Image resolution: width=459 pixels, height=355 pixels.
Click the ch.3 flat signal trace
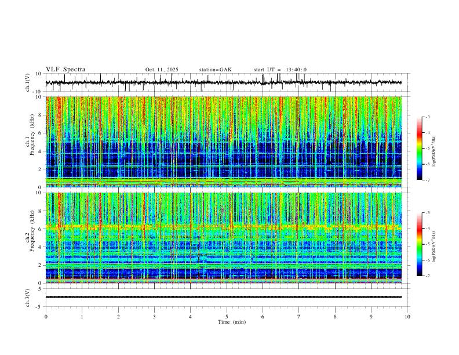tap(223, 297)
